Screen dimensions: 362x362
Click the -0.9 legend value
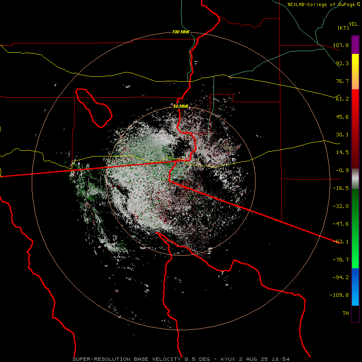[342, 171]
